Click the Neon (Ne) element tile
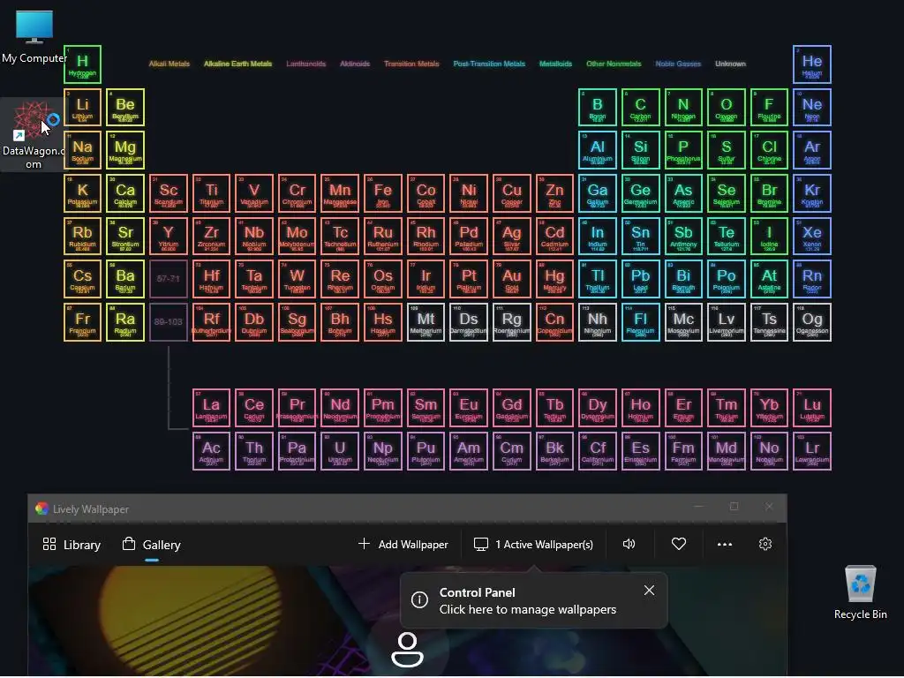This screenshot has width=904, height=678. click(x=812, y=107)
